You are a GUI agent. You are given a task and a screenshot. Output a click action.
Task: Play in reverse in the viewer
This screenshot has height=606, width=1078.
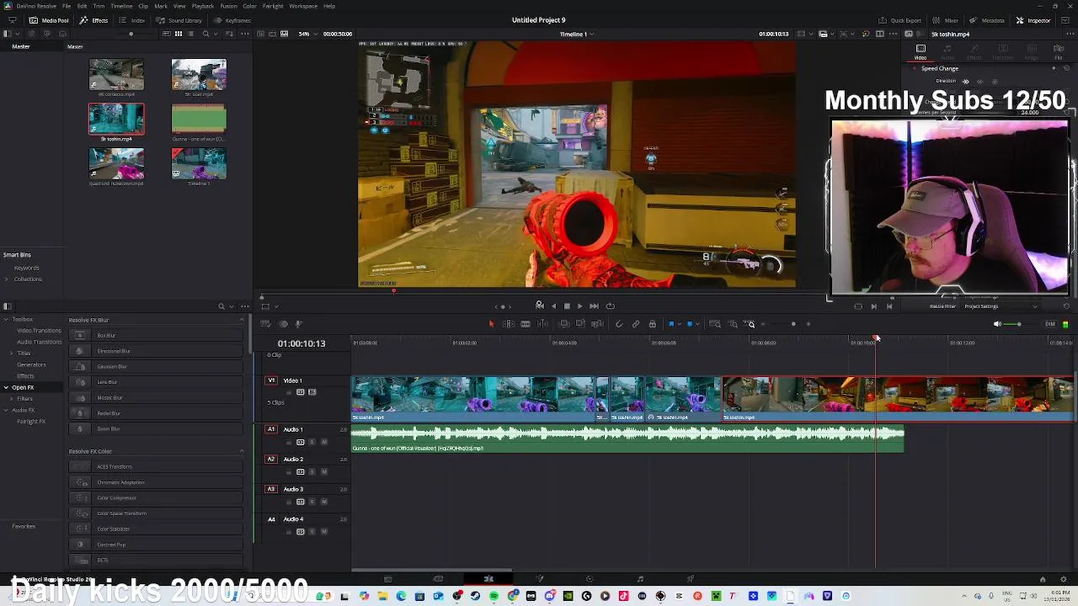tap(553, 306)
